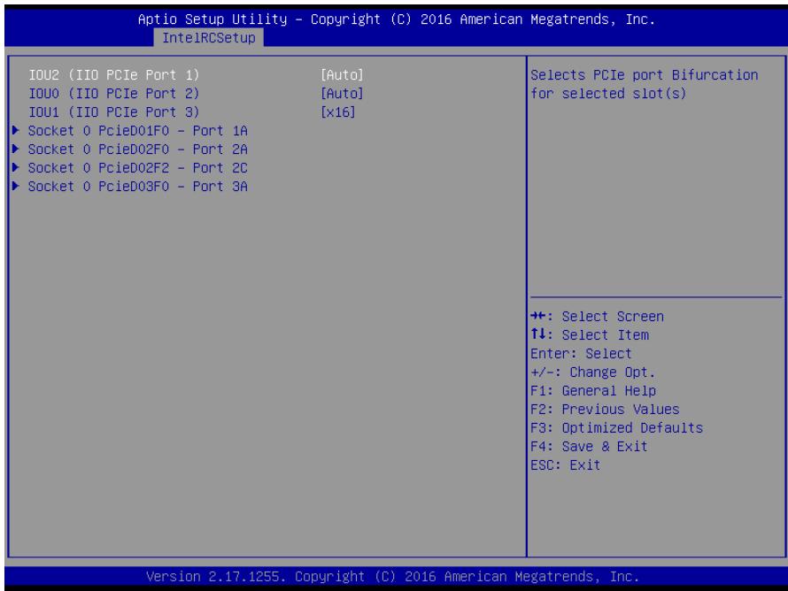
Task: Click the F3: Optimized Defaults hint
Action: click(x=616, y=428)
